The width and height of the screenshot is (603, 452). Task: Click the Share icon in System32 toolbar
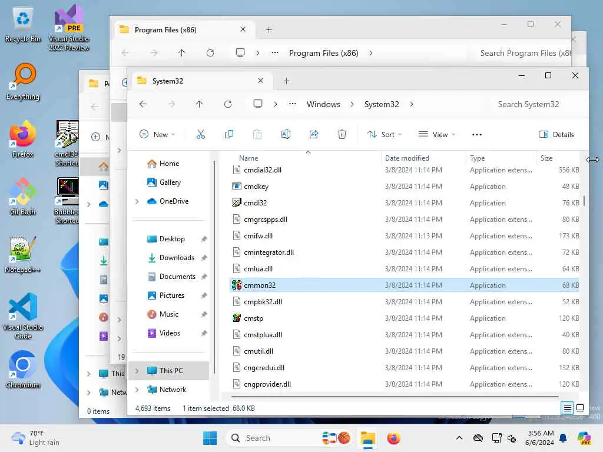(x=314, y=134)
